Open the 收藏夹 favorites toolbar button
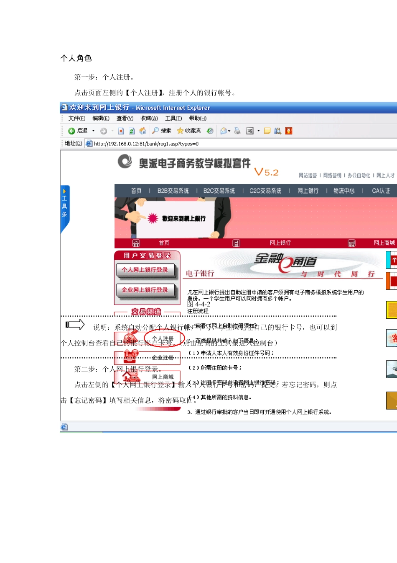 (x=189, y=131)
